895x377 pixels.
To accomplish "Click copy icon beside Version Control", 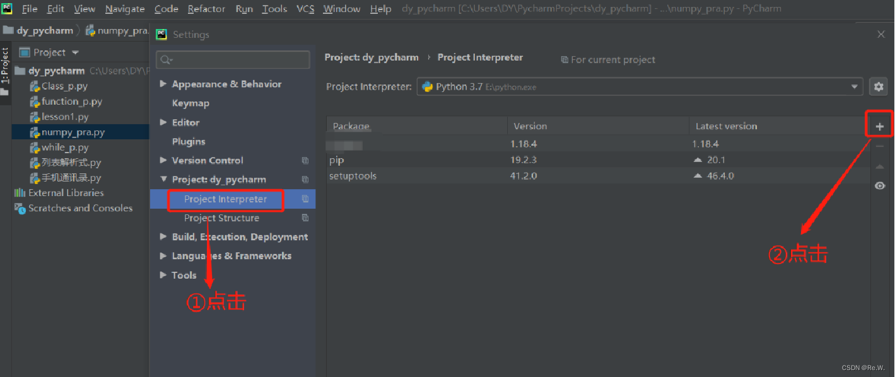I will pyautogui.click(x=305, y=161).
